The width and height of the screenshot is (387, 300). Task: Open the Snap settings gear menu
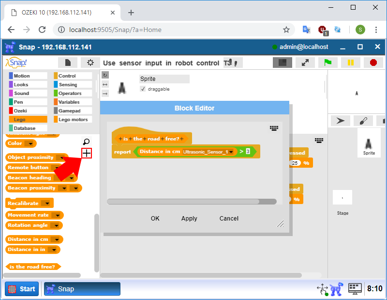(x=90, y=63)
